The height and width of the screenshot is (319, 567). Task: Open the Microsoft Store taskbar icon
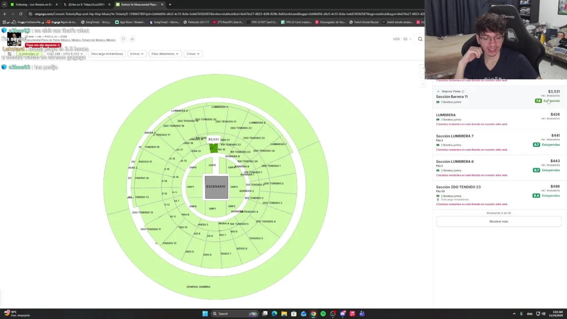coord(294,314)
